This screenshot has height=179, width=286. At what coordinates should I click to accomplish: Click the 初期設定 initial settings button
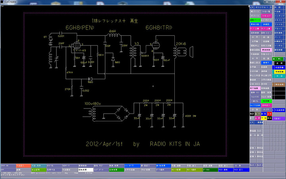[x=278, y=41]
